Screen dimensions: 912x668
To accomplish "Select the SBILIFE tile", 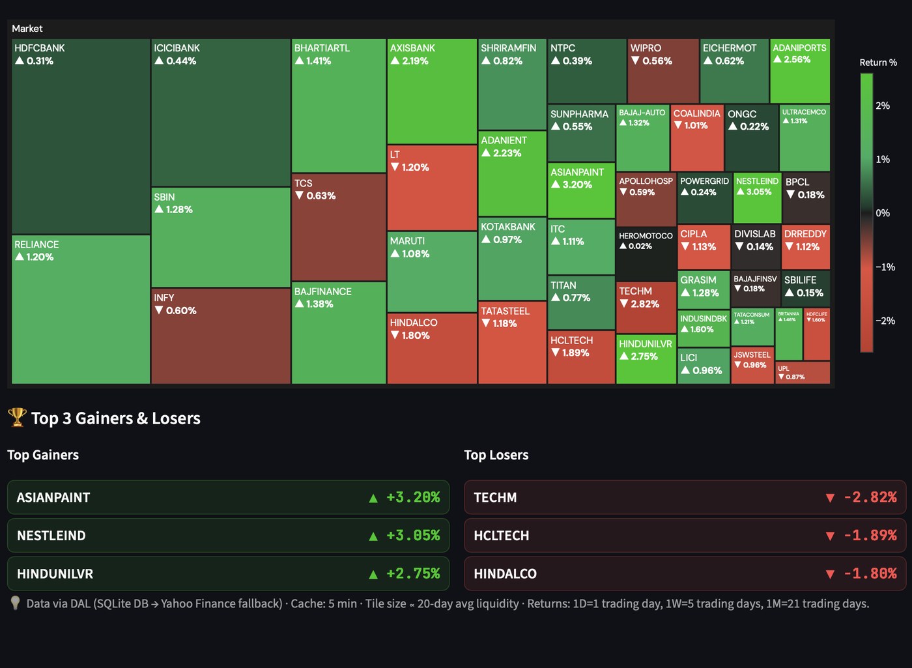I will (806, 289).
